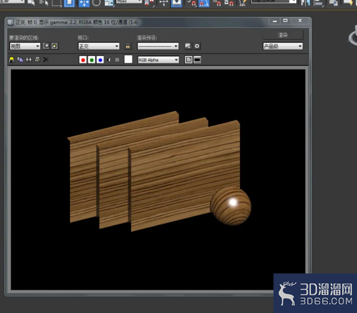
Task: Open the render preset dropdown
Action: 158,46
